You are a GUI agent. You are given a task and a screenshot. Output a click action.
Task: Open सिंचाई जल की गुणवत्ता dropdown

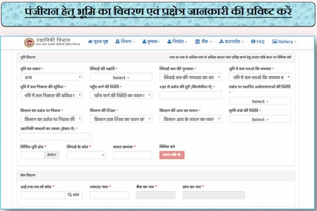191,77
